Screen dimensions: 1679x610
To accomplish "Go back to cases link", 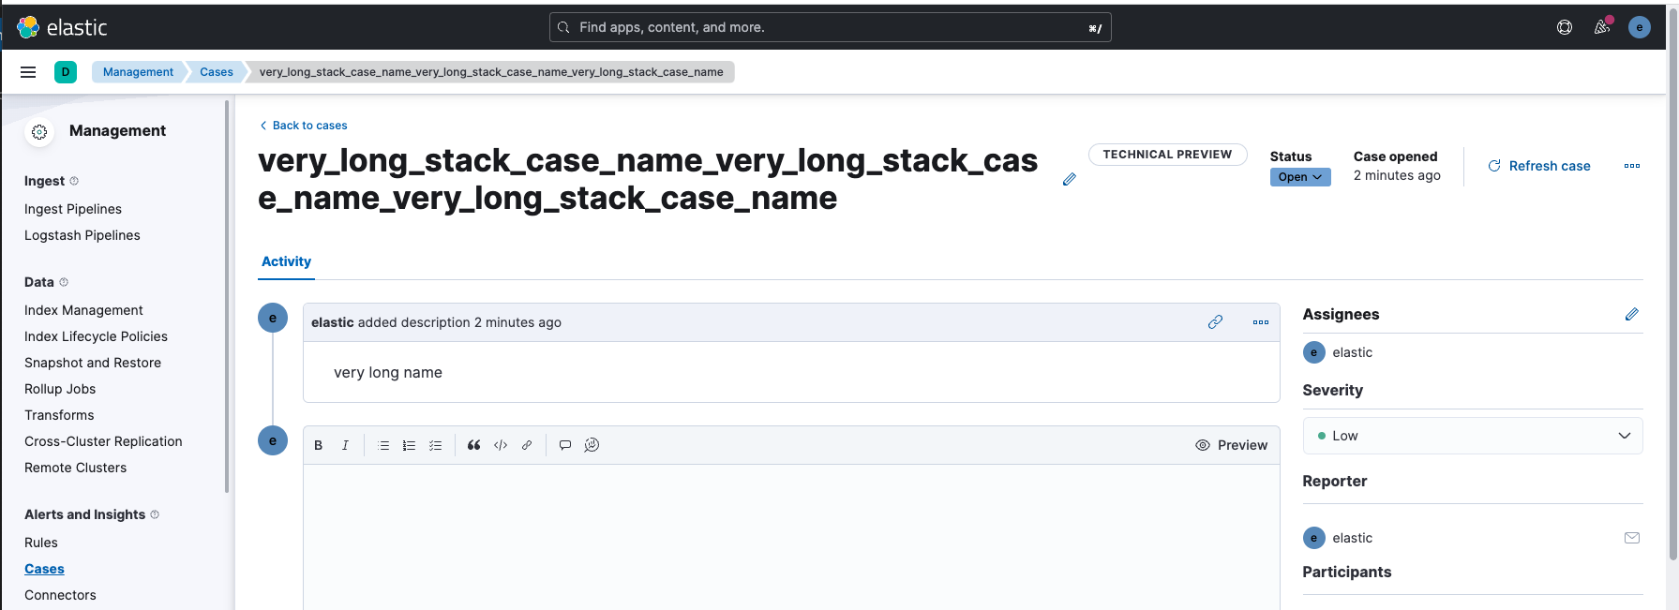I will 303,126.
